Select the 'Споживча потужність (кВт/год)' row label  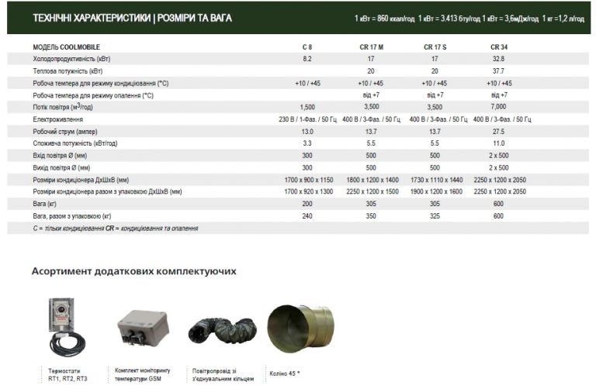pos(75,143)
